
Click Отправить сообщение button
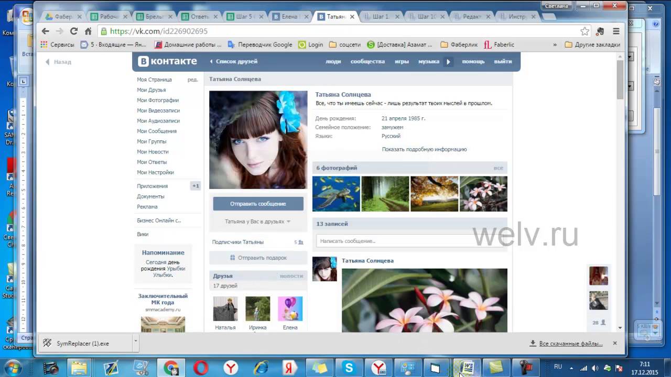coord(258,204)
